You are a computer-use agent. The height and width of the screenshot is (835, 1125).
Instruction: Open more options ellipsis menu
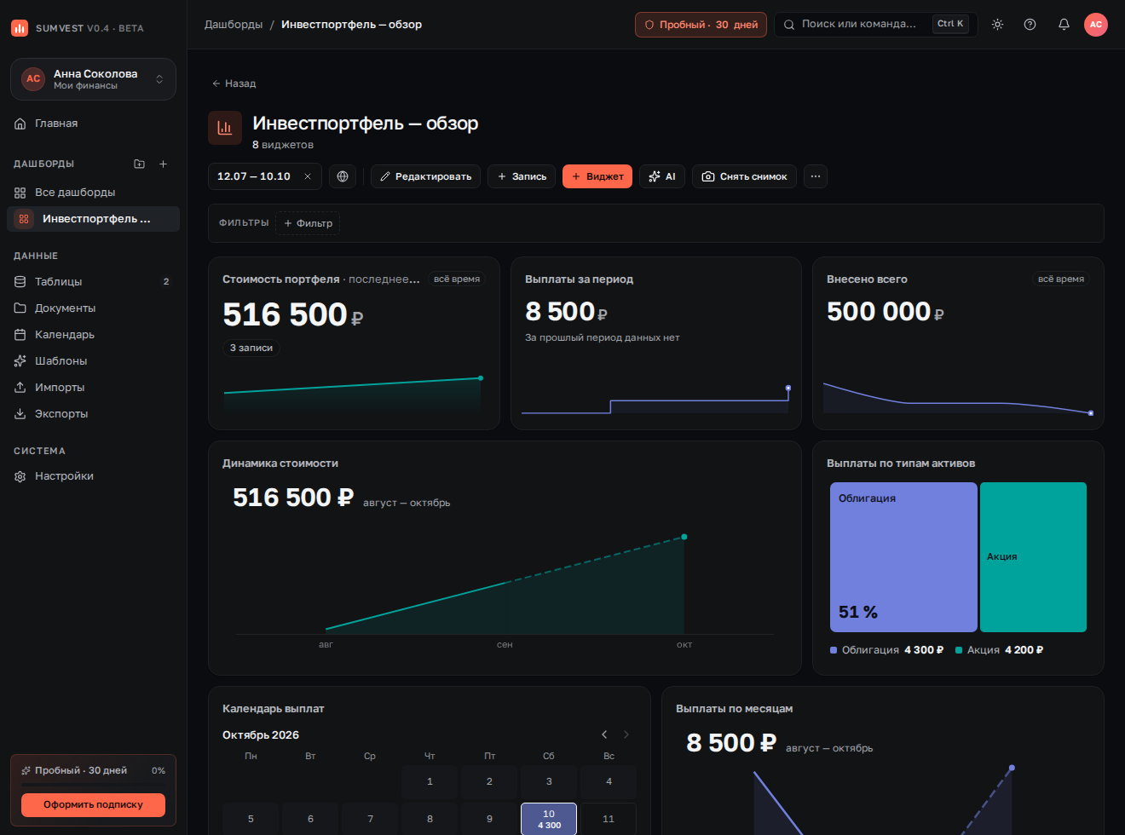[x=816, y=176]
